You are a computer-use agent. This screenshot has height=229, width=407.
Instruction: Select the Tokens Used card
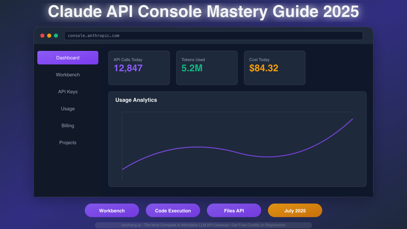207,68
